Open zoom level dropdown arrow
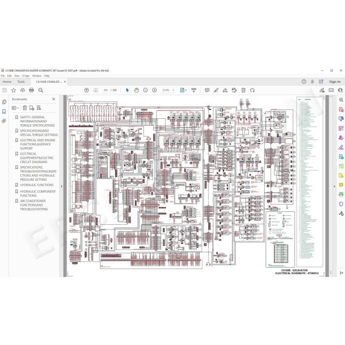345x345 pixels. click(173, 90)
